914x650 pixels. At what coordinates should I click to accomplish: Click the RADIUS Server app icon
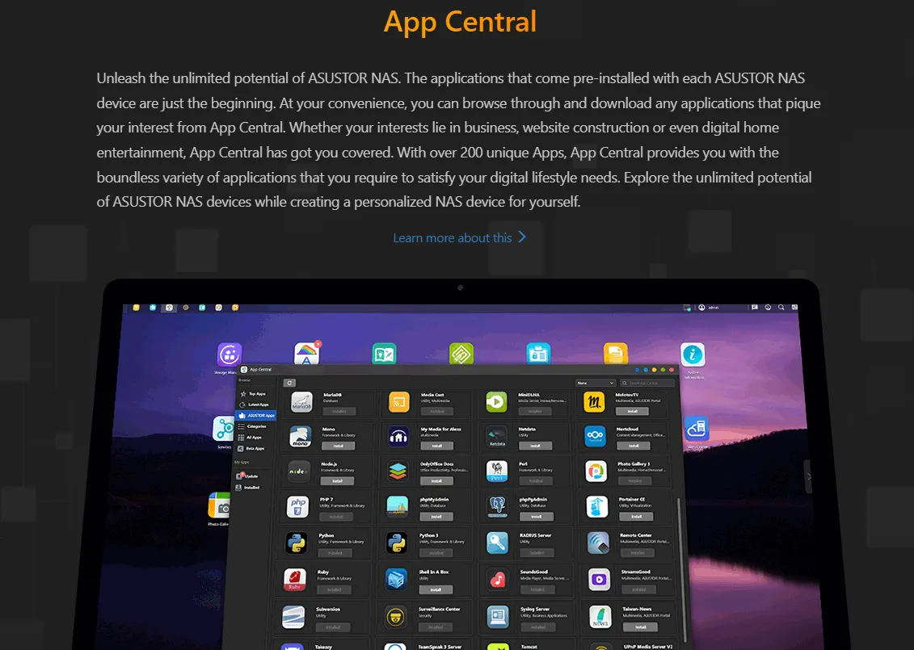(497, 543)
